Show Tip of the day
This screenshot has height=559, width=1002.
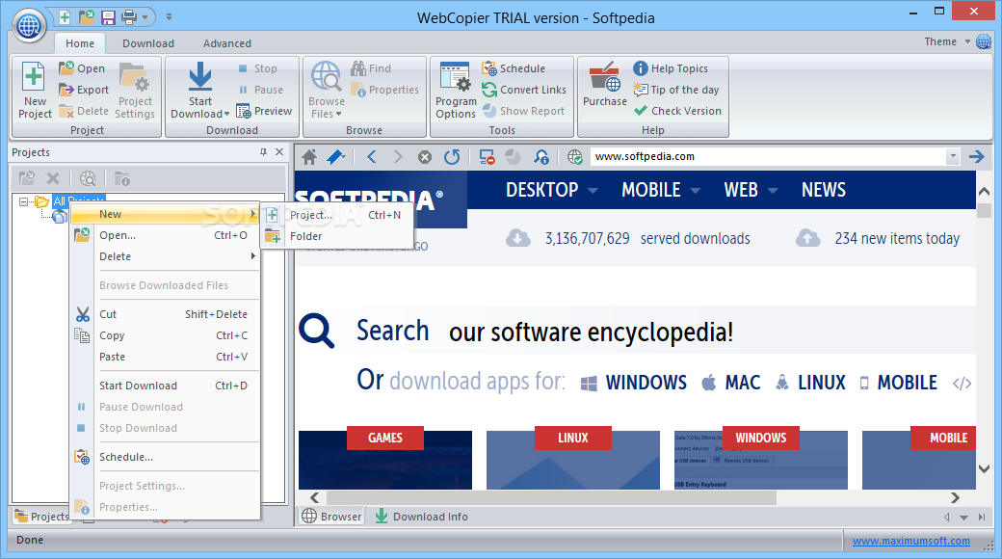676,90
